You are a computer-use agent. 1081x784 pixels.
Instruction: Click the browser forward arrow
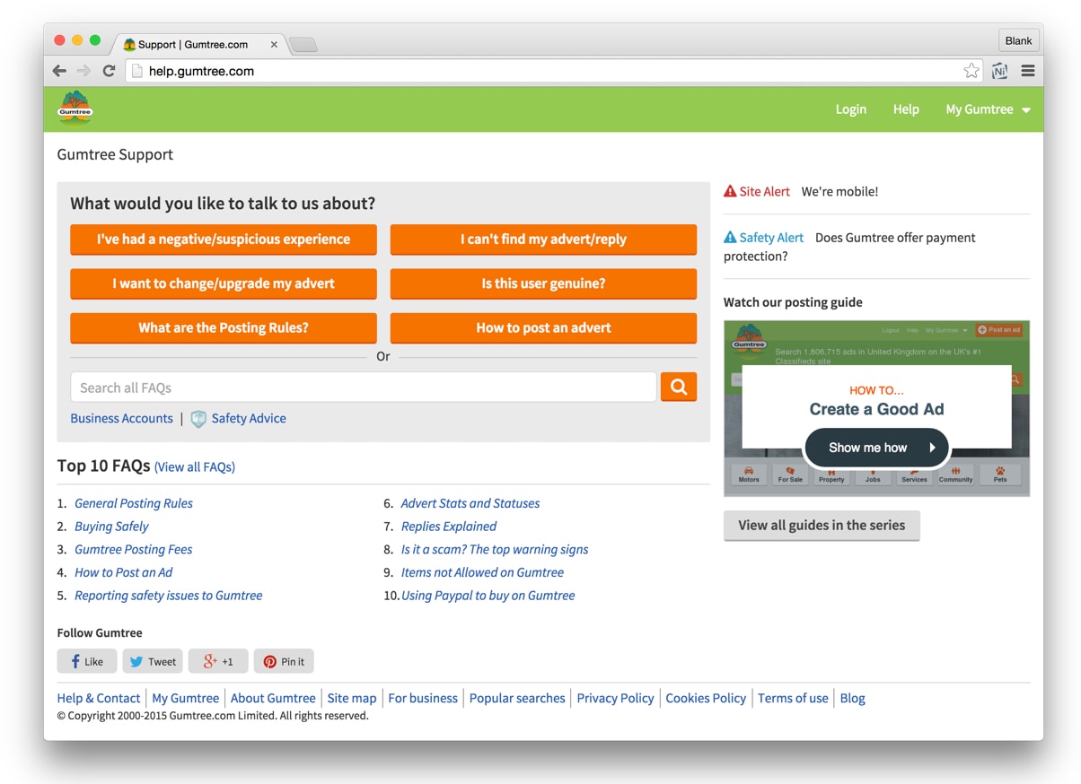pos(83,71)
